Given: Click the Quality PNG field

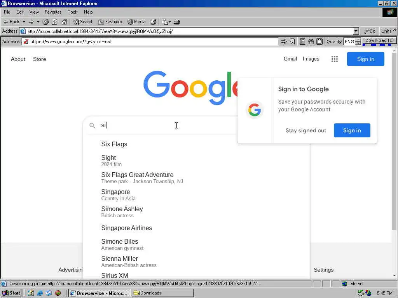Looking at the screenshot, I should tap(349, 42).
